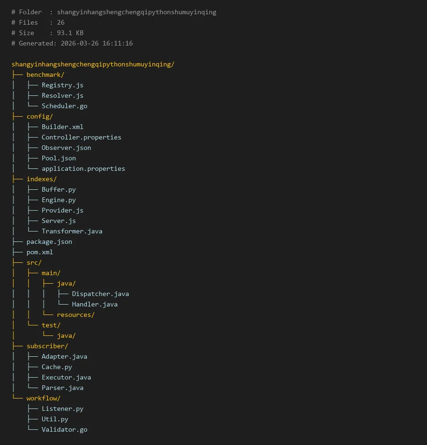This screenshot has height=445, width=427.
Task: Click the Dispatcher.java file
Action: (x=100, y=294)
